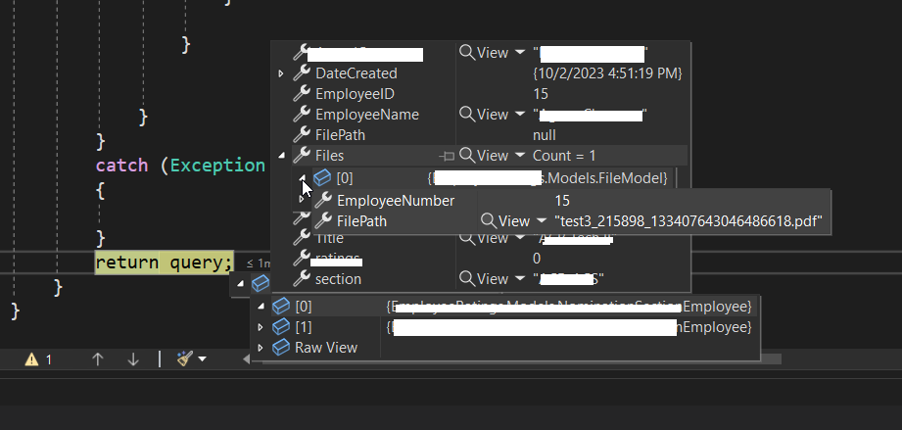The width and height of the screenshot is (902, 430).
Task: Select the EmployeeID property row
Action: pos(480,94)
